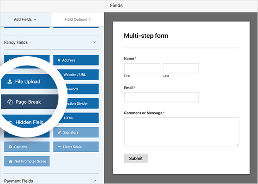258x184 pixels.
Task: Click the 'Last' sublabel under Name
Action: [166, 76]
